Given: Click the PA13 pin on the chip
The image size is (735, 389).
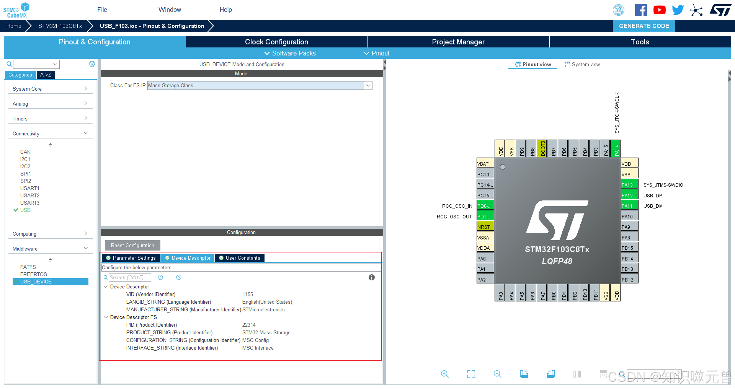Looking at the screenshot, I should [x=630, y=185].
